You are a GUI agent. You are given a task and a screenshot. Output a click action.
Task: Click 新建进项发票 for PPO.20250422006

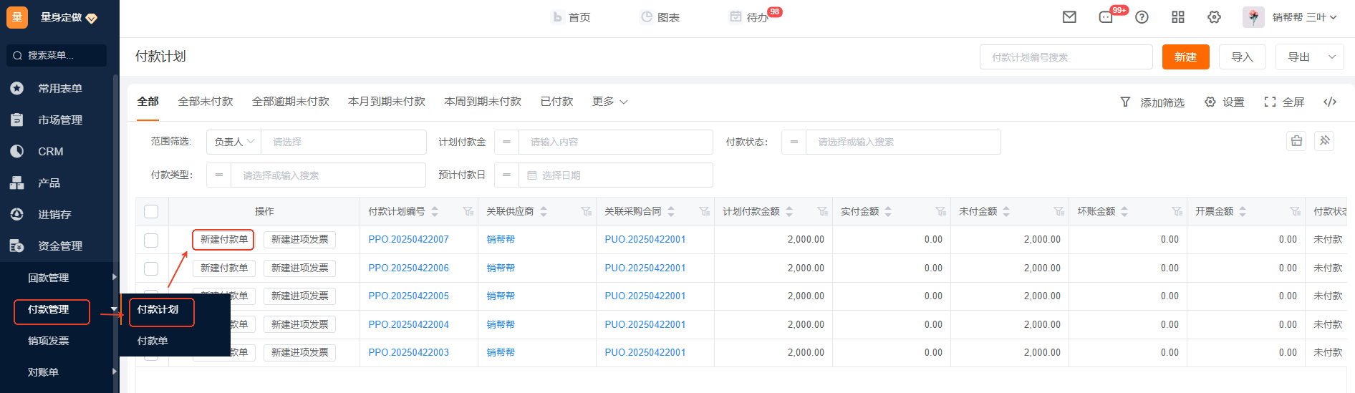[299, 268]
